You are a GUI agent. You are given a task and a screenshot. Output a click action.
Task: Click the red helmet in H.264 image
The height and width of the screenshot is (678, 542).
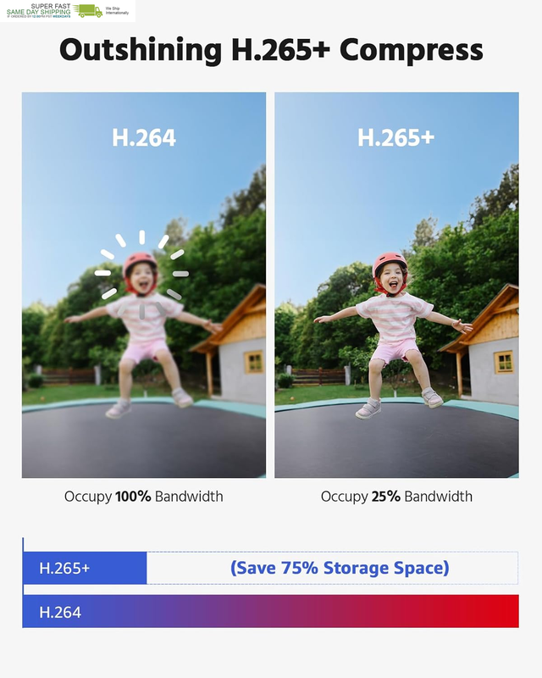pos(140,264)
